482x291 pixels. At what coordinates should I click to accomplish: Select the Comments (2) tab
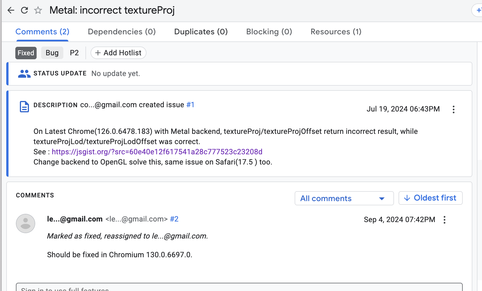[42, 32]
